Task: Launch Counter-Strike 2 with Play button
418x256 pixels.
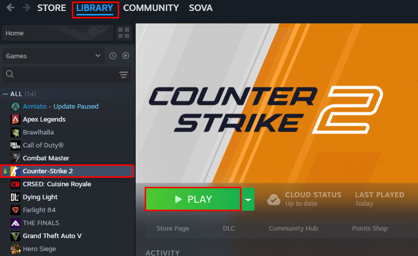Action: pos(193,199)
